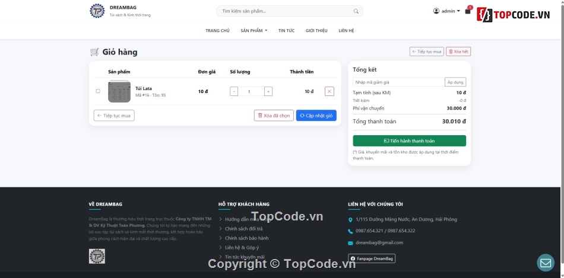Viewport: 564px width, 278px height.
Task: Click the Xóa hết button
Action: click(x=458, y=52)
